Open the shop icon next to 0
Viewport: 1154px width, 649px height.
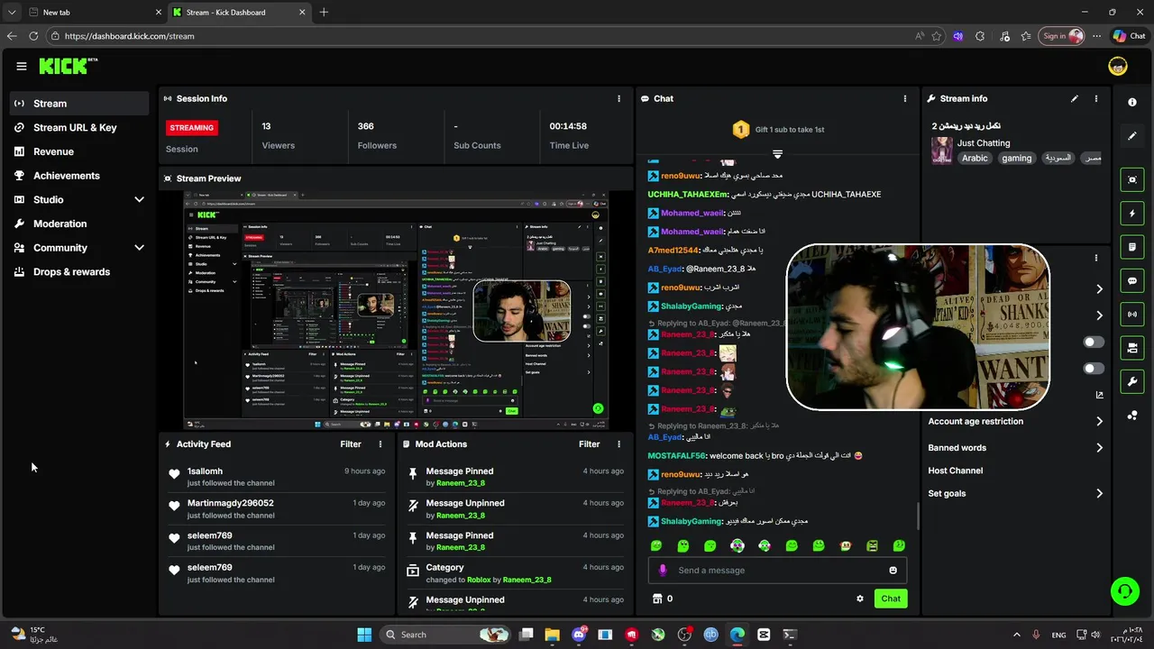657,599
